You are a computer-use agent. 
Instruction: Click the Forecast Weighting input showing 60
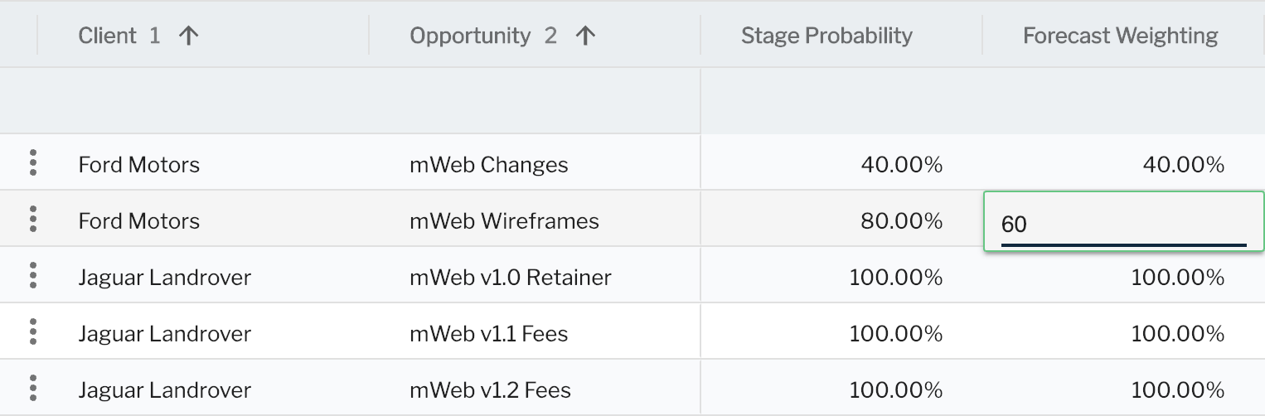pos(1123,221)
